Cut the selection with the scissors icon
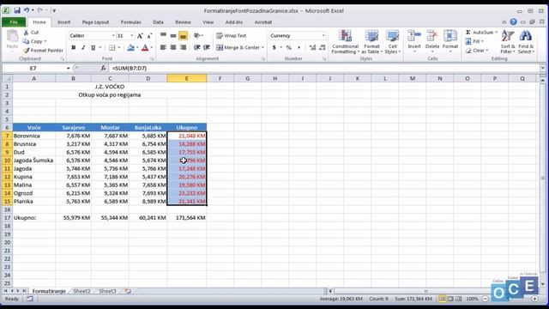 pos(27,33)
